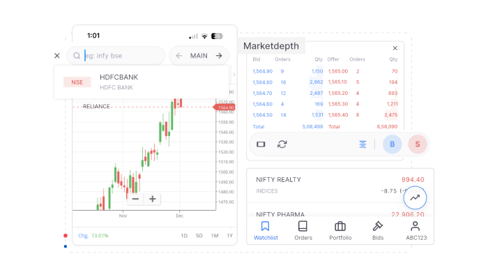Zoom in the chart with plus button
Image resolution: width=488 pixels, height=279 pixels.
[x=153, y=199]
